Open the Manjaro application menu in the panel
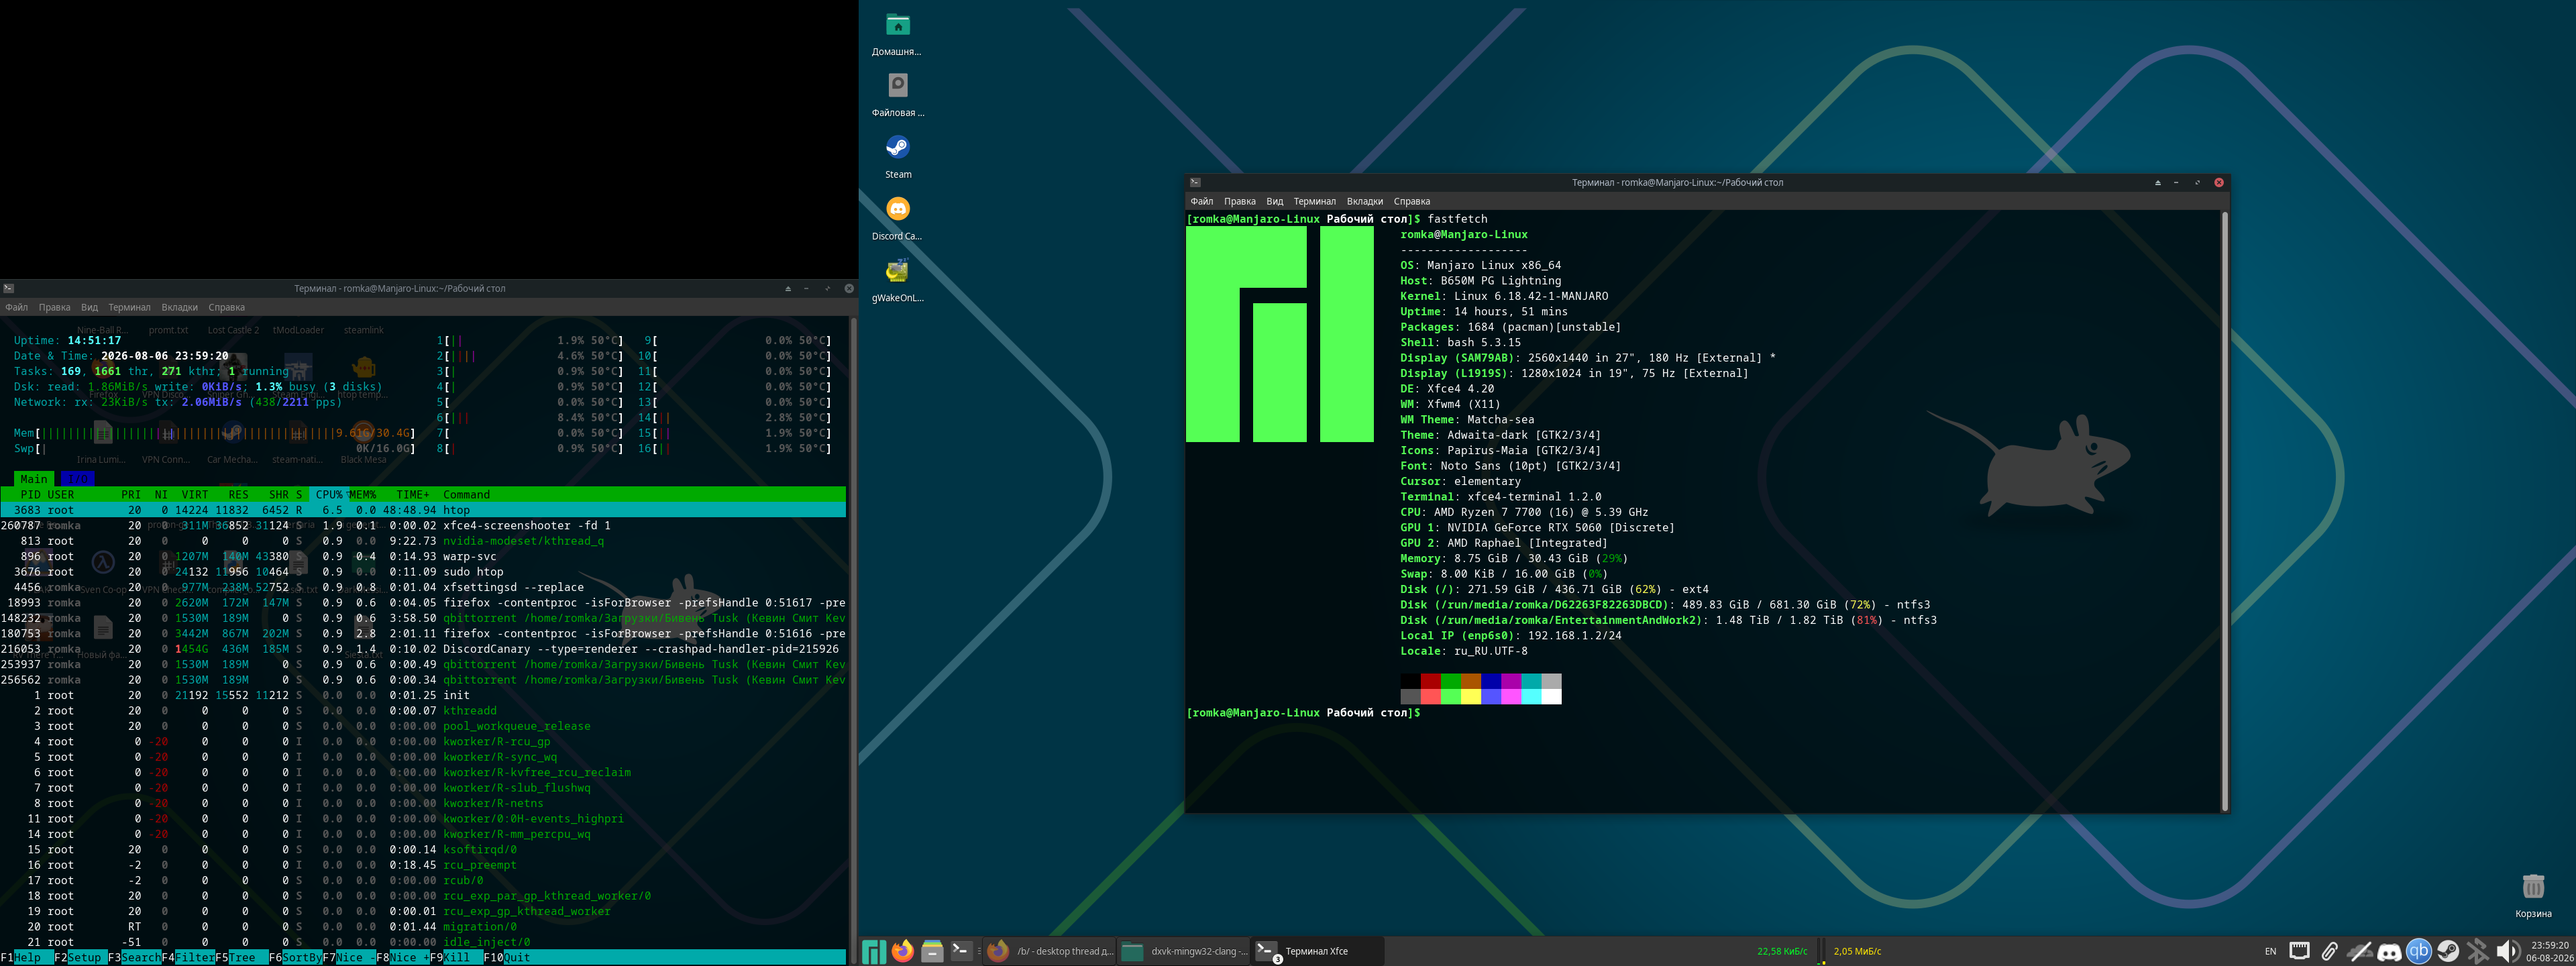The width and height of the screenshot is (2576, 966). pos(873,951)
